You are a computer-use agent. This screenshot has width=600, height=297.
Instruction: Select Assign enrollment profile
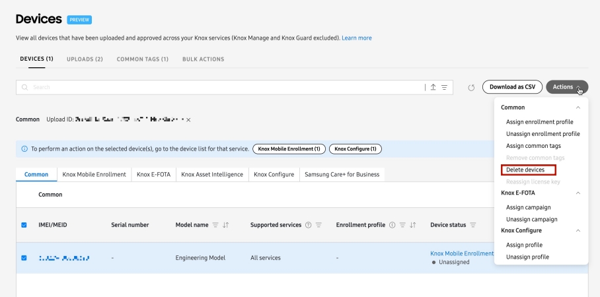[x=540, y=122]
